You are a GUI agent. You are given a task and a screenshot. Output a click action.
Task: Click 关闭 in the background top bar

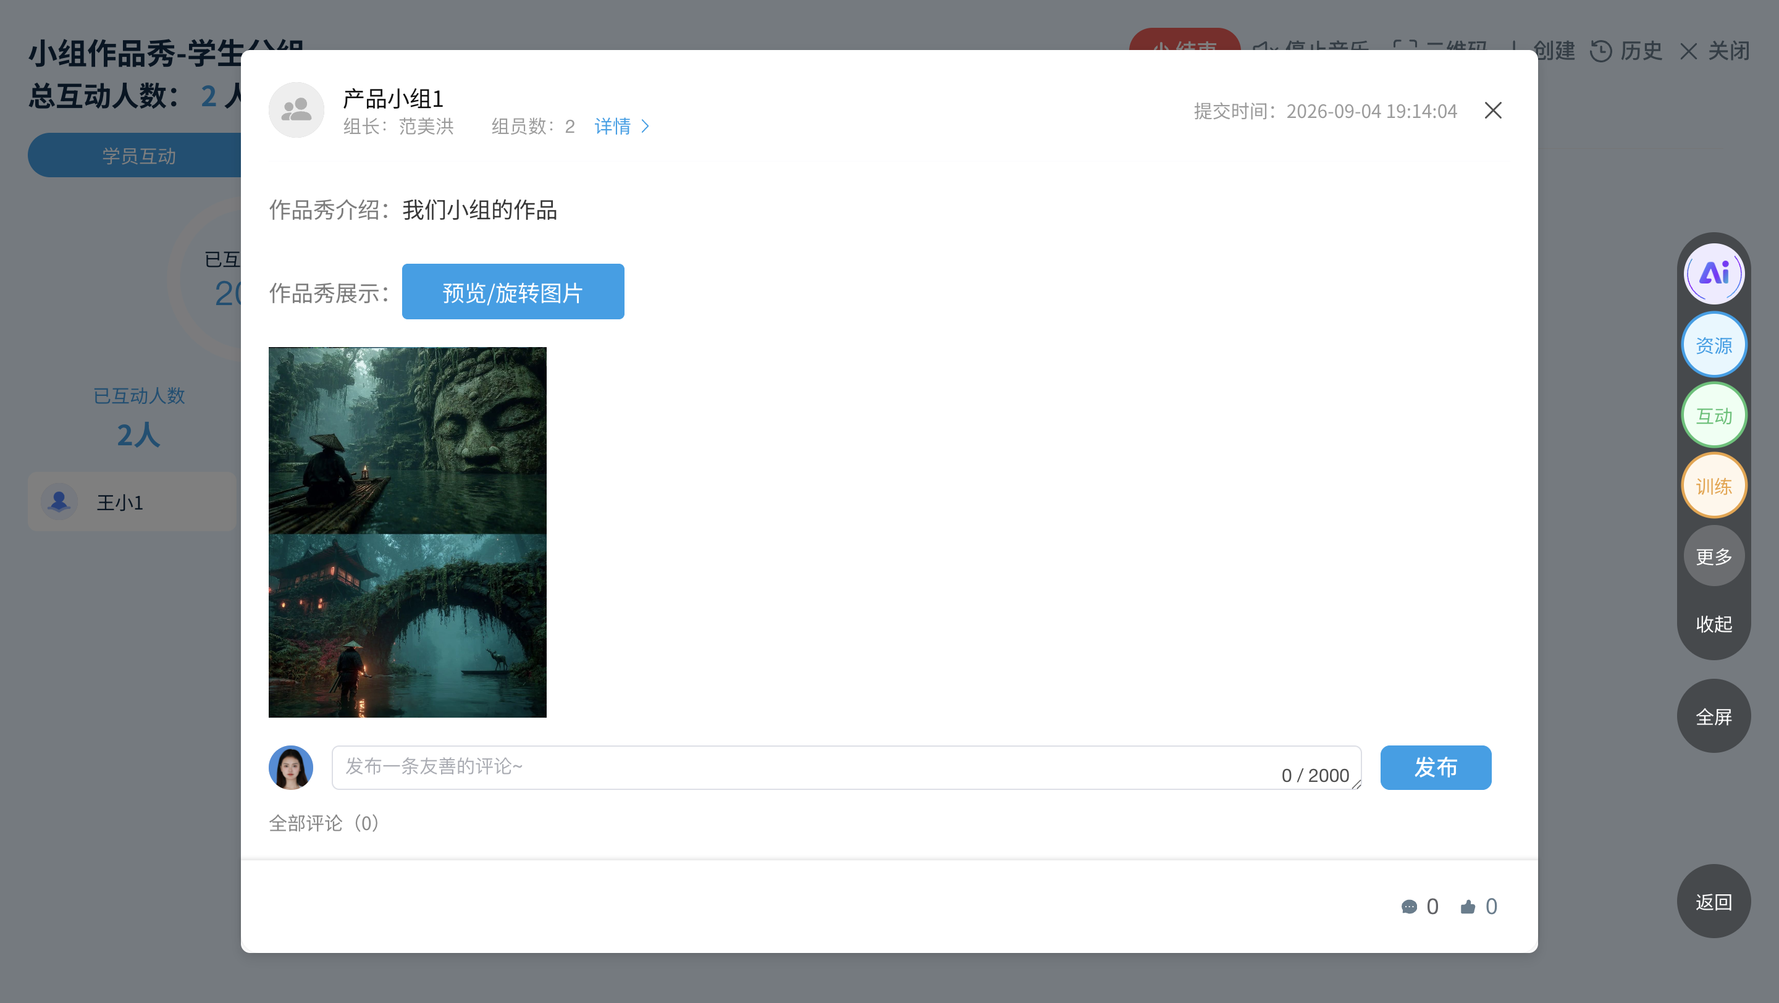pos(1728,51)
